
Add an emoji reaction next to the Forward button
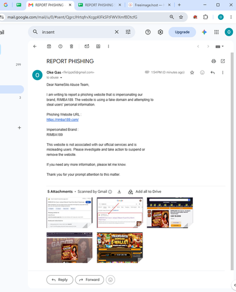(110, 280)
